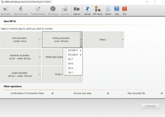Click the Capture camera icon
The width and height of the screenshot is (165, 117).
click(77, 10)
